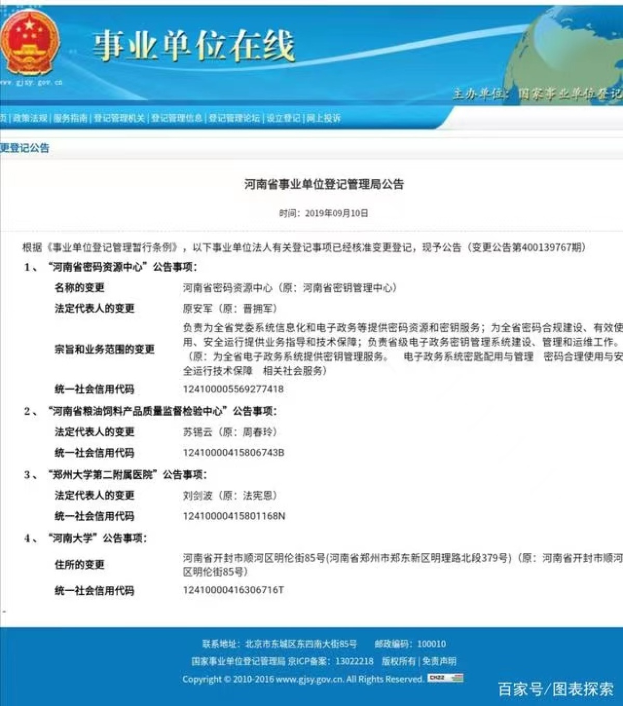
Task: Open the 服务指南 menu item
Action: [x=70, y=118]
